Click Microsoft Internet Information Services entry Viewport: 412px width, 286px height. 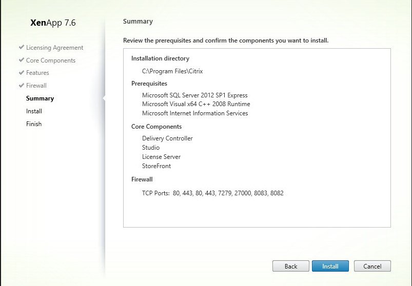195,113
